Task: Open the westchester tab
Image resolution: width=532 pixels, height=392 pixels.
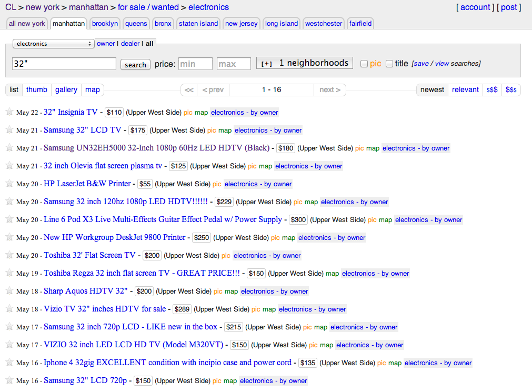Action: (323, 24)
